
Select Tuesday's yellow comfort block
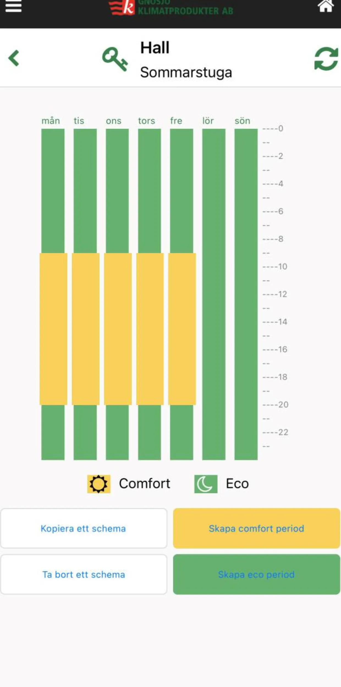tap(86, 329)
